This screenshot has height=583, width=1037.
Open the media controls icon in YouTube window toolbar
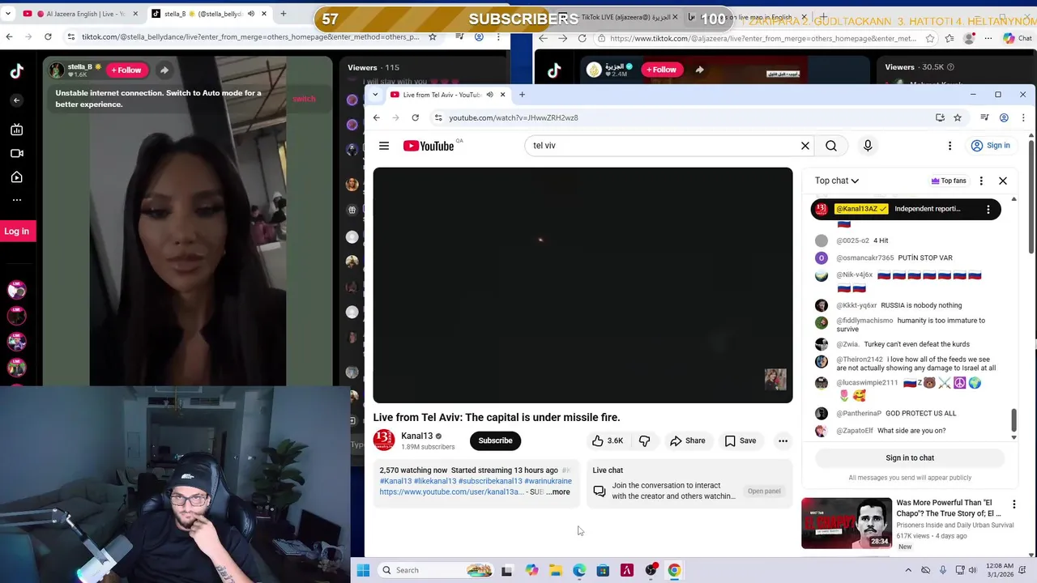984,117
